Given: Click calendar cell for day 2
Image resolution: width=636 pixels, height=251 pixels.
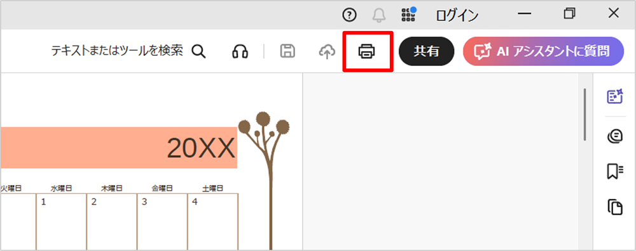Looking at the screenshot, I should [111, 221].
